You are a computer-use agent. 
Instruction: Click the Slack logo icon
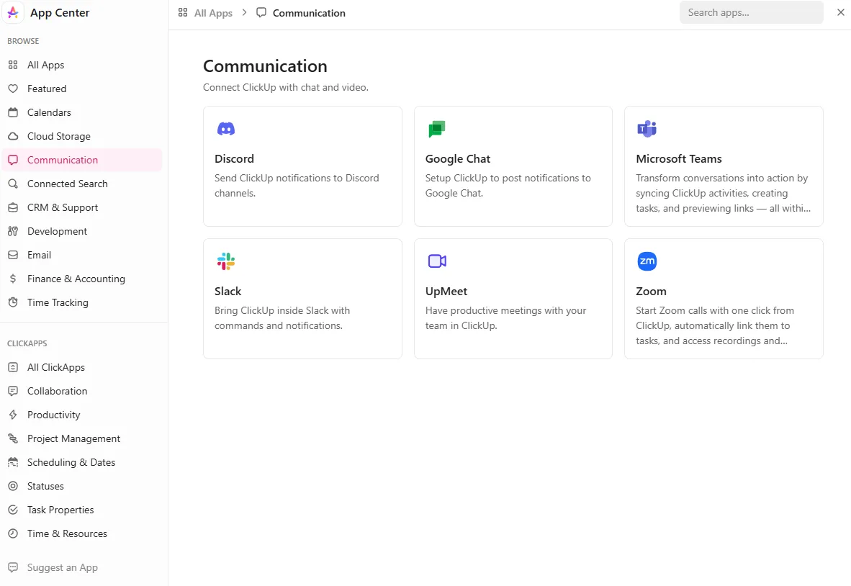(226, 261)
